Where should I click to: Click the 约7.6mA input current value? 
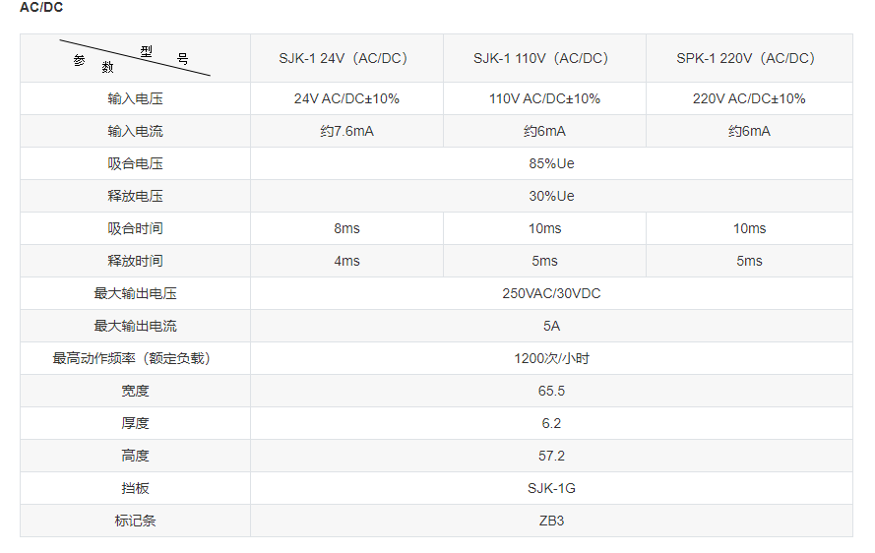click(x=346, y=132)
